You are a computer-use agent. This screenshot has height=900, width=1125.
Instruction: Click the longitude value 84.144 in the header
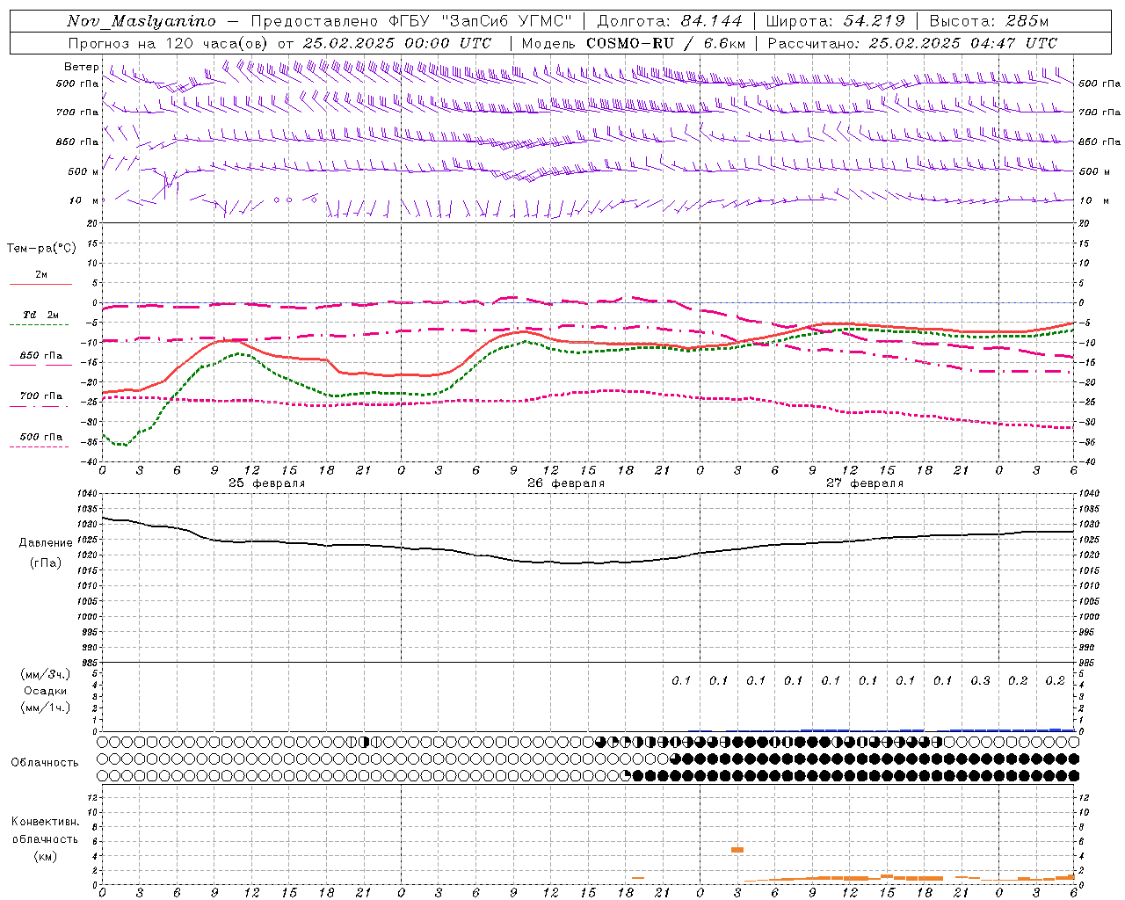[x=714, y=21]
